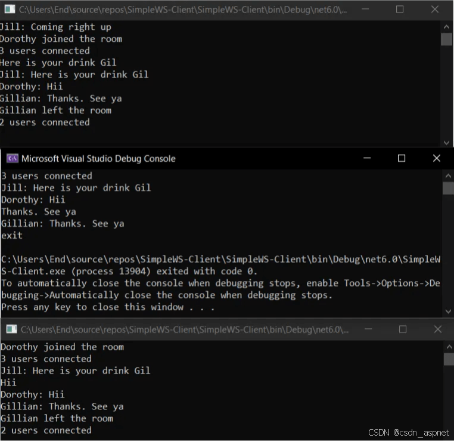Click the 'exit' command line
The image size is (454, 441).
(x=12, y=236)
